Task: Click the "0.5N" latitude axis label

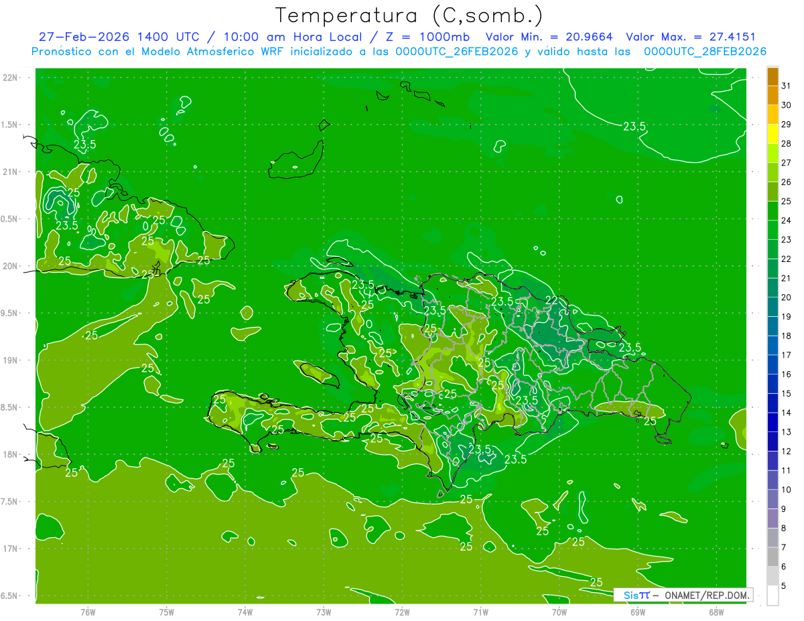Action: click(9, 219)
